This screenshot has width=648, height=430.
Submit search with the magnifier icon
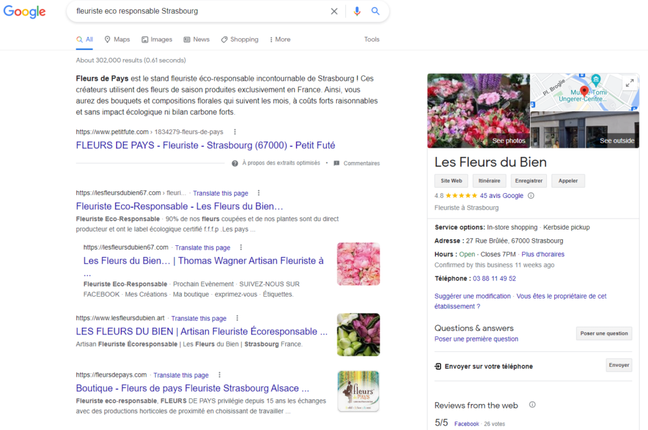click(x=375, y=11)
